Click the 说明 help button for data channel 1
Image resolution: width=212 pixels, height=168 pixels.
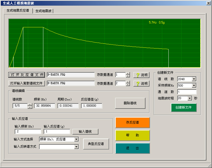[141, 75]
